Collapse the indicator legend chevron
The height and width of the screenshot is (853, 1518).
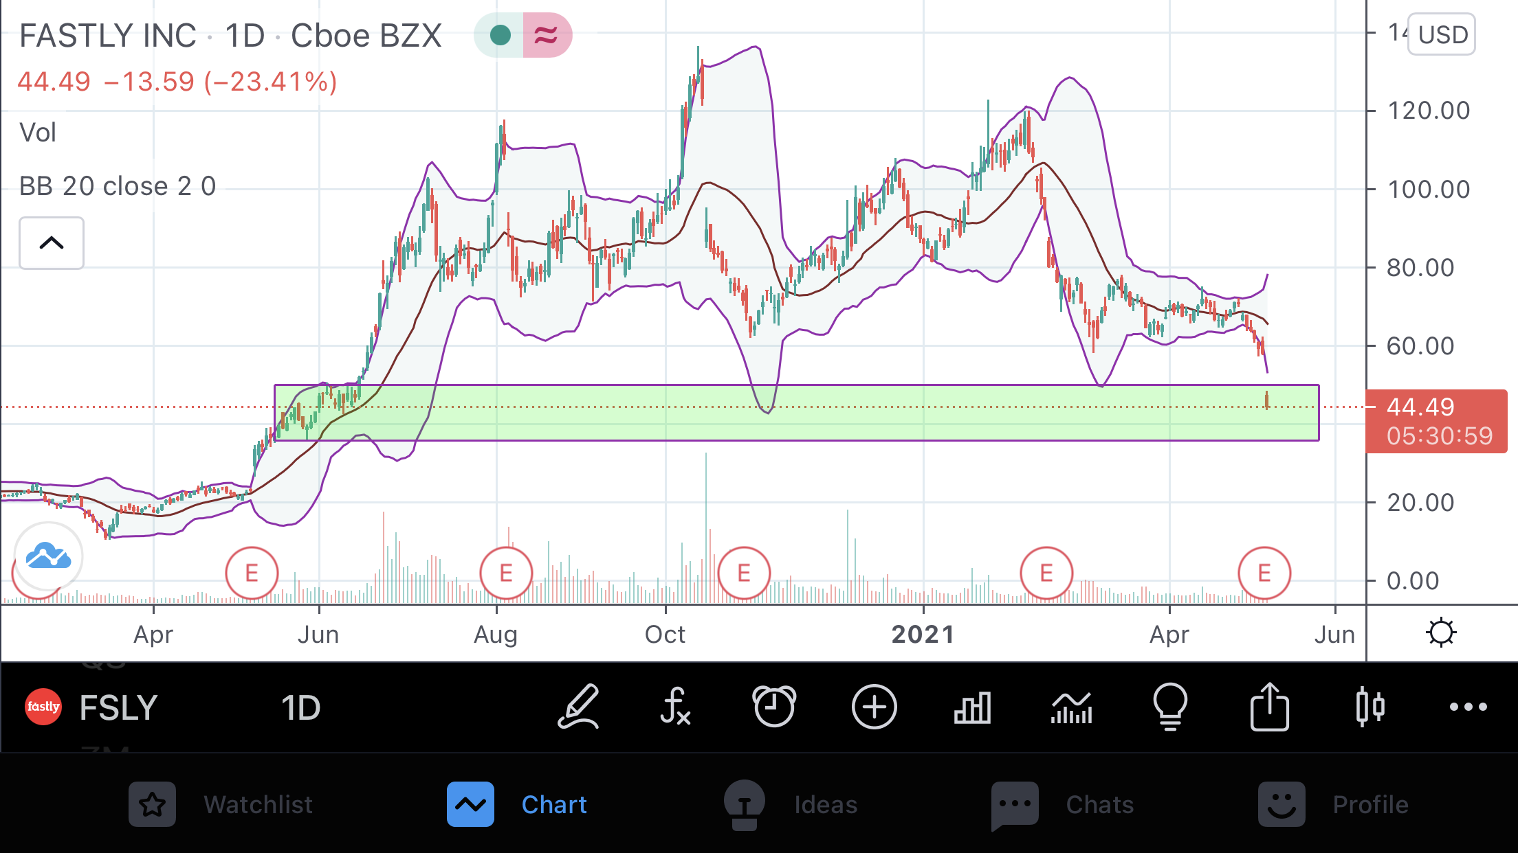(52, 243)
